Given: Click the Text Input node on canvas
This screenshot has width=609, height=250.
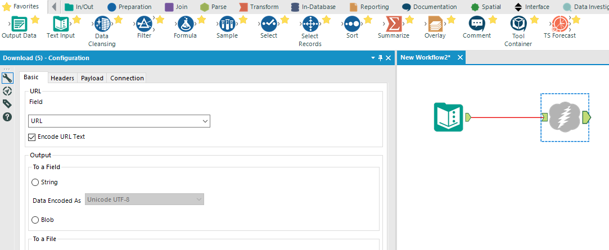Looking at the screenshot, I should pyautogui.click(x=449, y=117).
